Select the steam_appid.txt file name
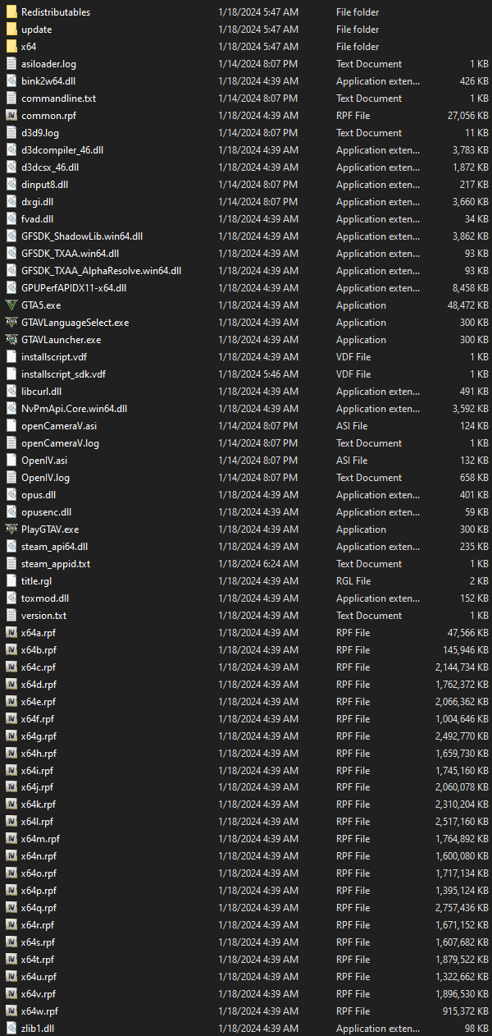Screen dimensions: 492x1036 coord(56,564)
